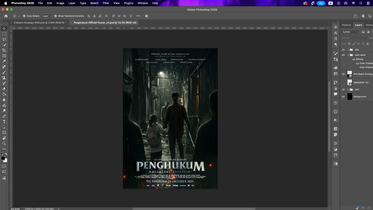Image resolution: width=373 pixels, height=210 pixels.
Task: Open the Auto-Select Layer dropdown
Action: (x=47, y=16)
